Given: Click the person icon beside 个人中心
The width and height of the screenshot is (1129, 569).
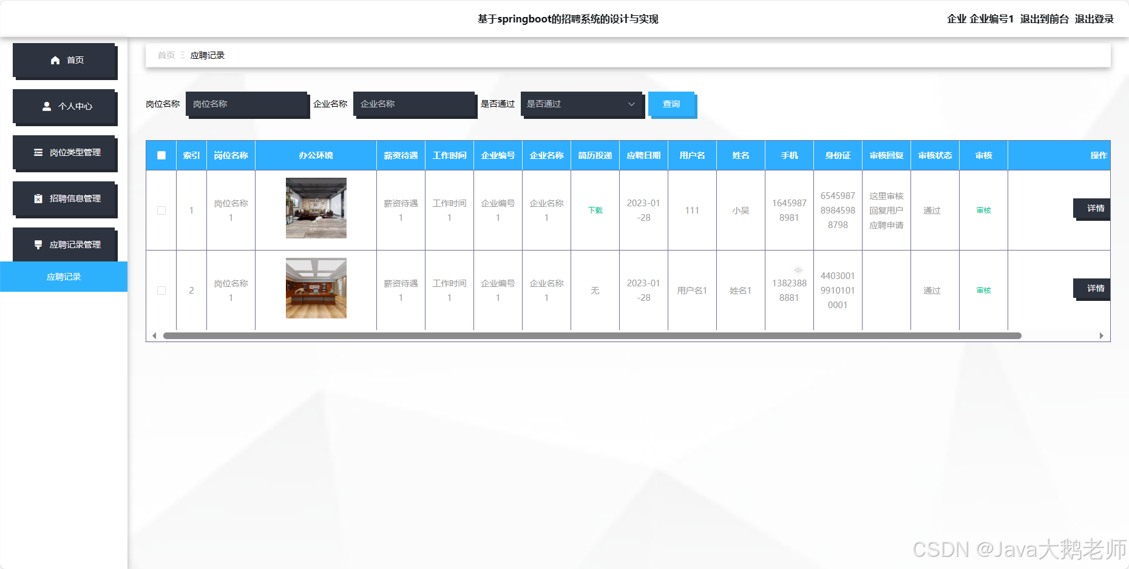Looking at the screenshot, I should coord(47,106).
